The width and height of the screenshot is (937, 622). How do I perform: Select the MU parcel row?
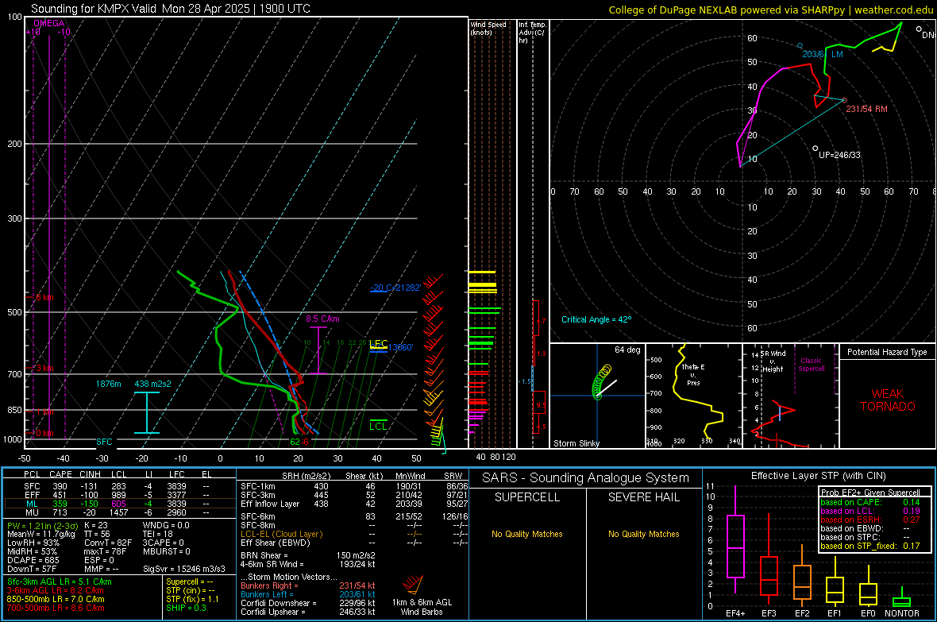click(118, 512)
